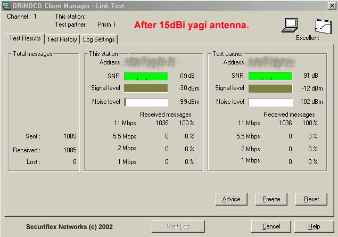The image size is (338, 237).
Task: Click the Lost count 0
Action: [75, 162]
